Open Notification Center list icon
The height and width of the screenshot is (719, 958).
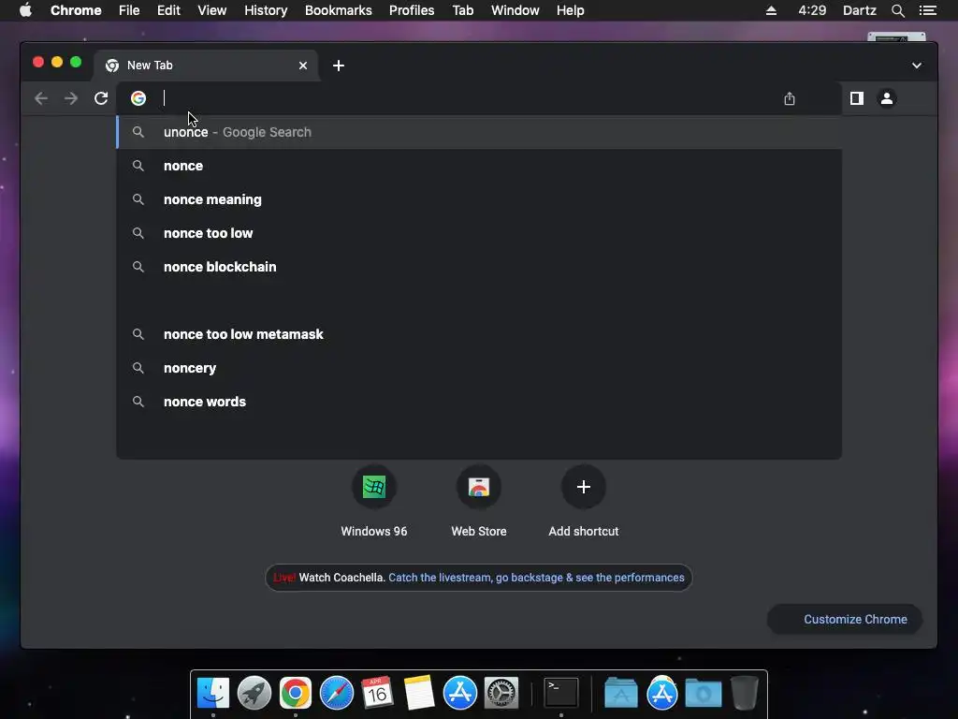(927, 10)
